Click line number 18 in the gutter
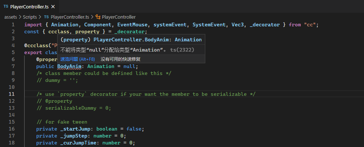The image size is (364, 147). pyautogui.click(x=12, y=143)
